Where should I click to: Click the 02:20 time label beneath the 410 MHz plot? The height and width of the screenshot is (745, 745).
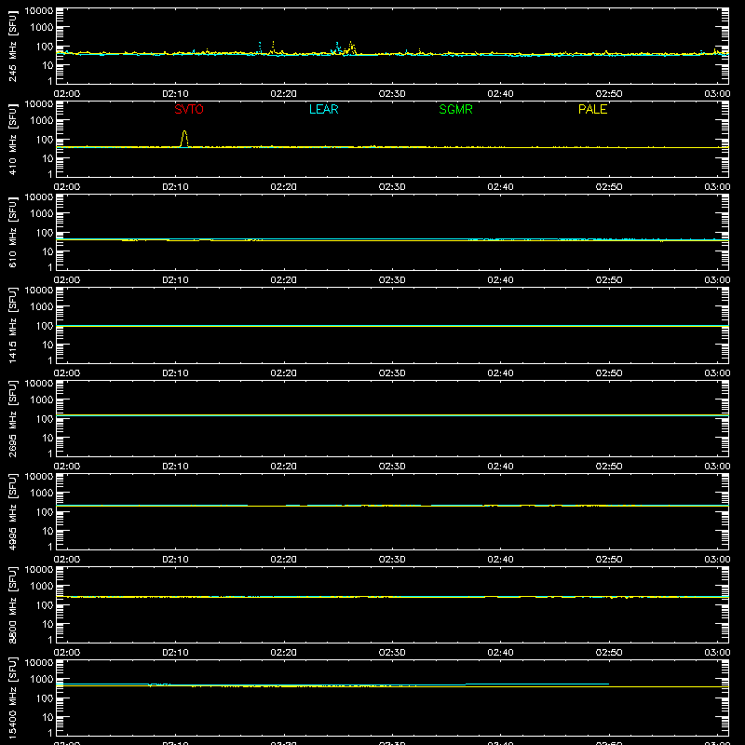tap(284, 187)
